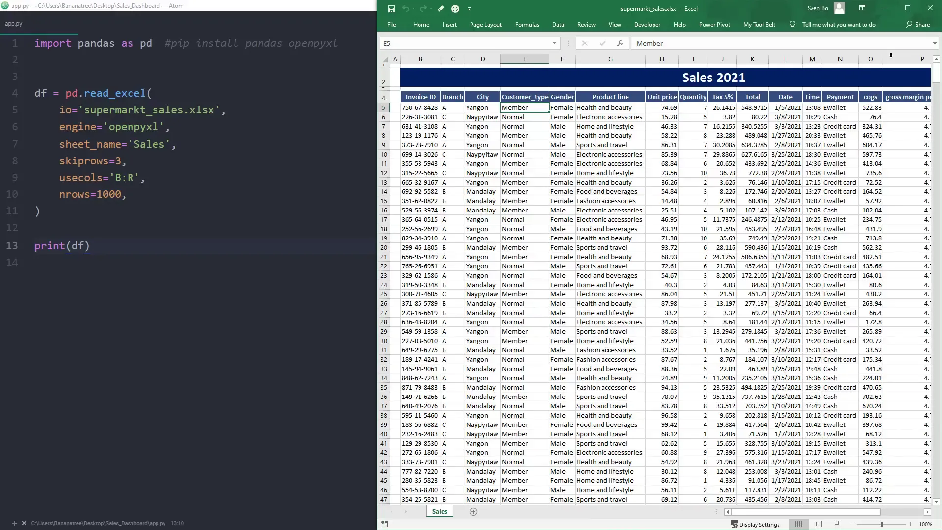Open Display Settings from the status bar
This screenshot has height=530, width=942.
(x=756, y=524)
